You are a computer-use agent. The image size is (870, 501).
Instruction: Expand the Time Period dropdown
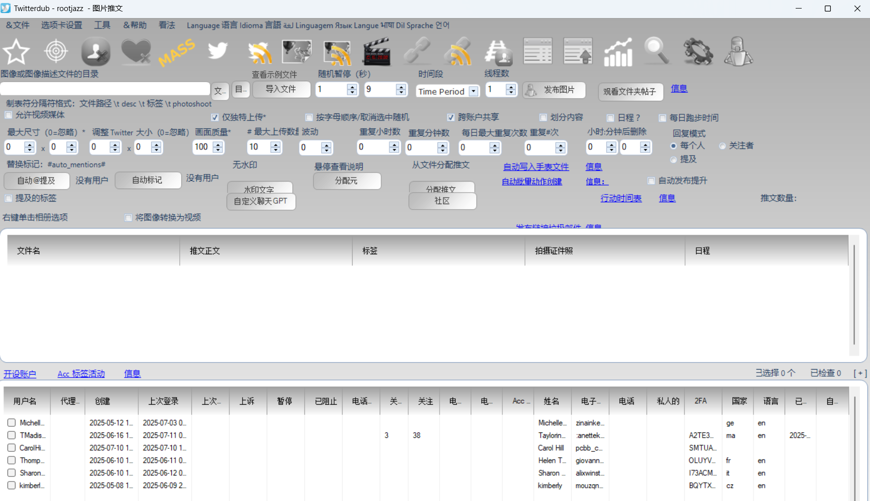(473, 91)
